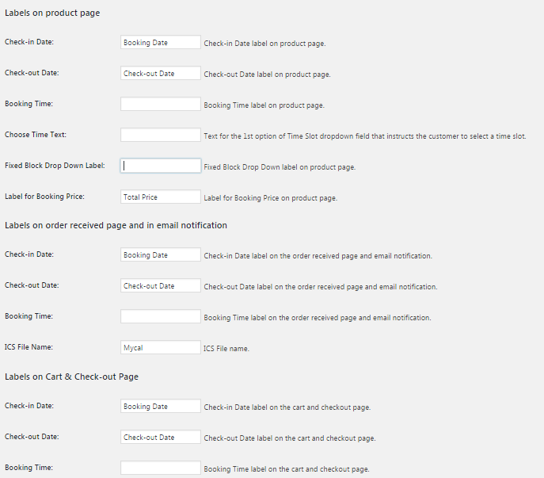This screenshot has width=544, height=478.
Task: Click the cart page Check-in Date input
Action: [161, 406]
